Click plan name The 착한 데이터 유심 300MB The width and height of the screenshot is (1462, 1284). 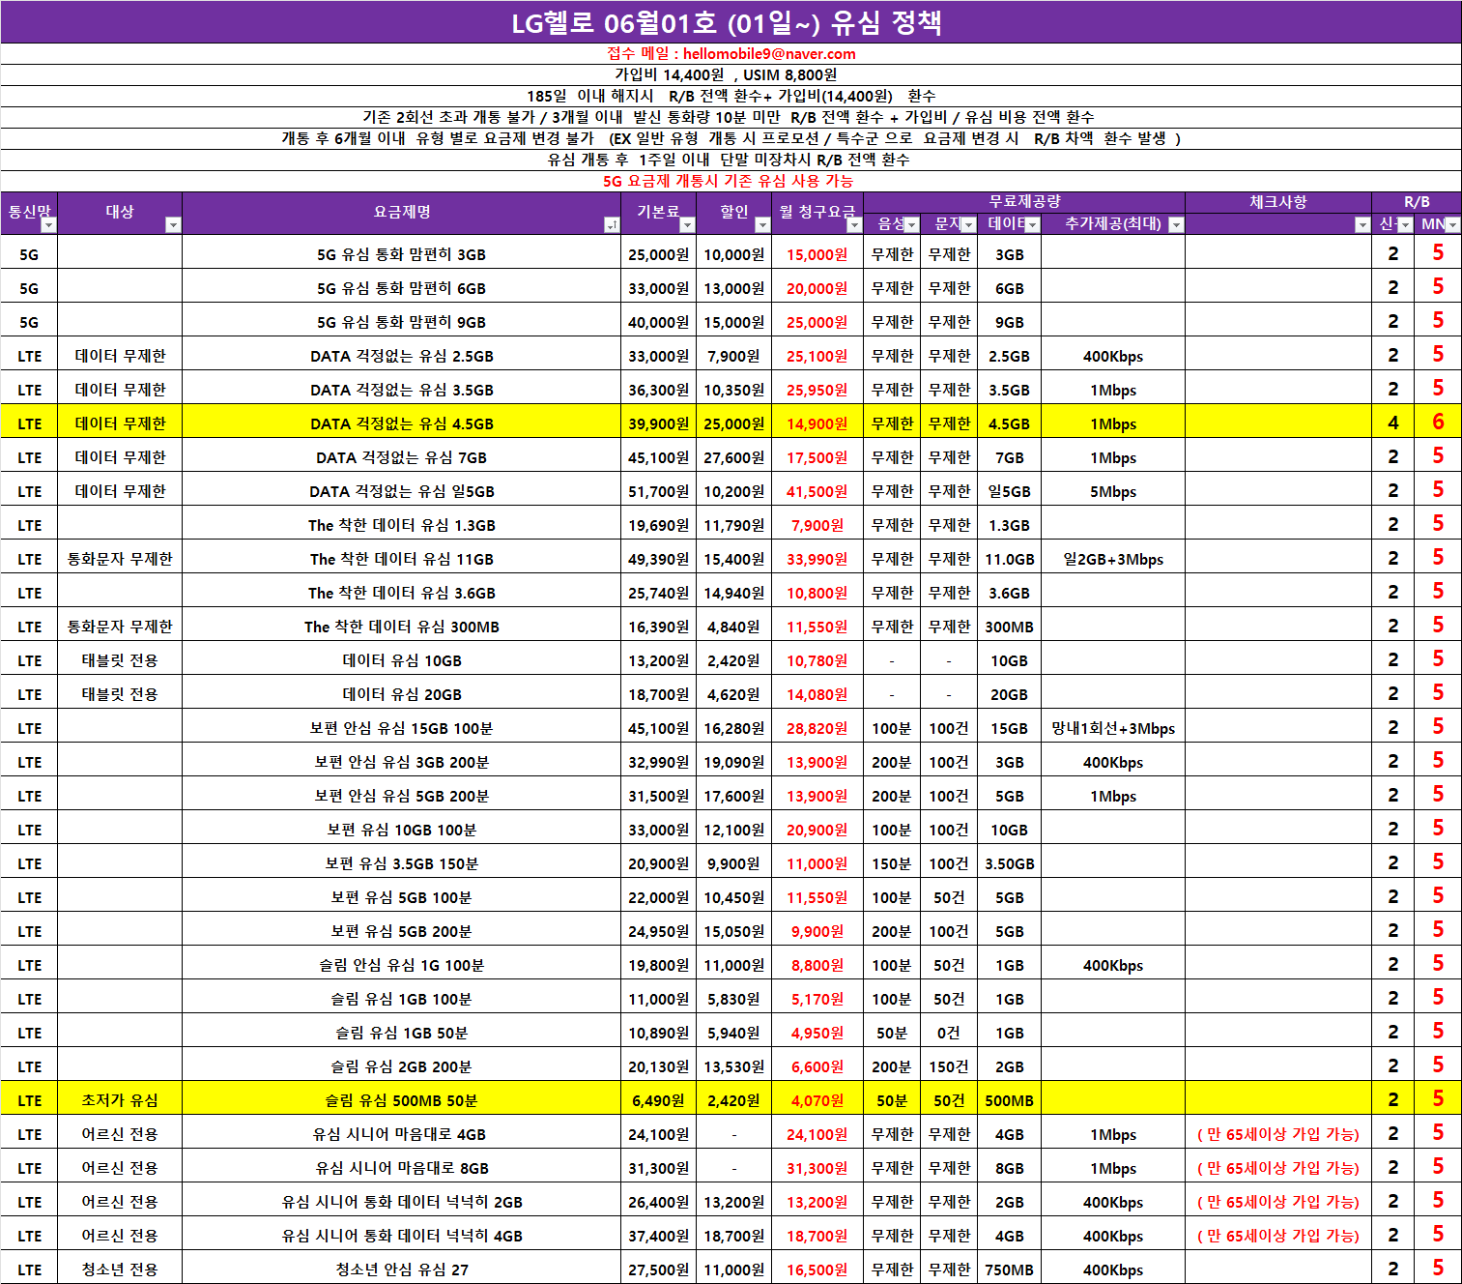tap(401, 627)
